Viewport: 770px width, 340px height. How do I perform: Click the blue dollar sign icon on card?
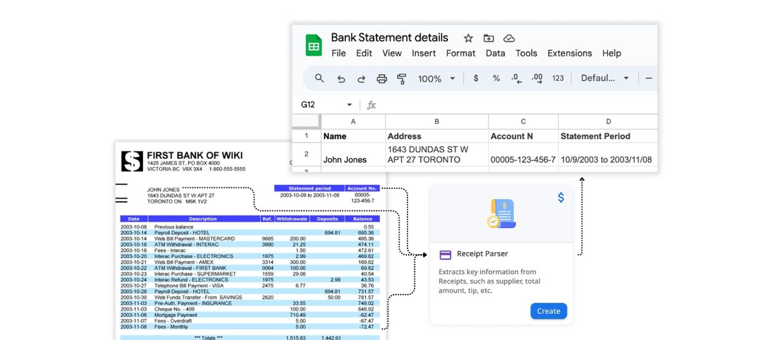click(x=561, y=197)
